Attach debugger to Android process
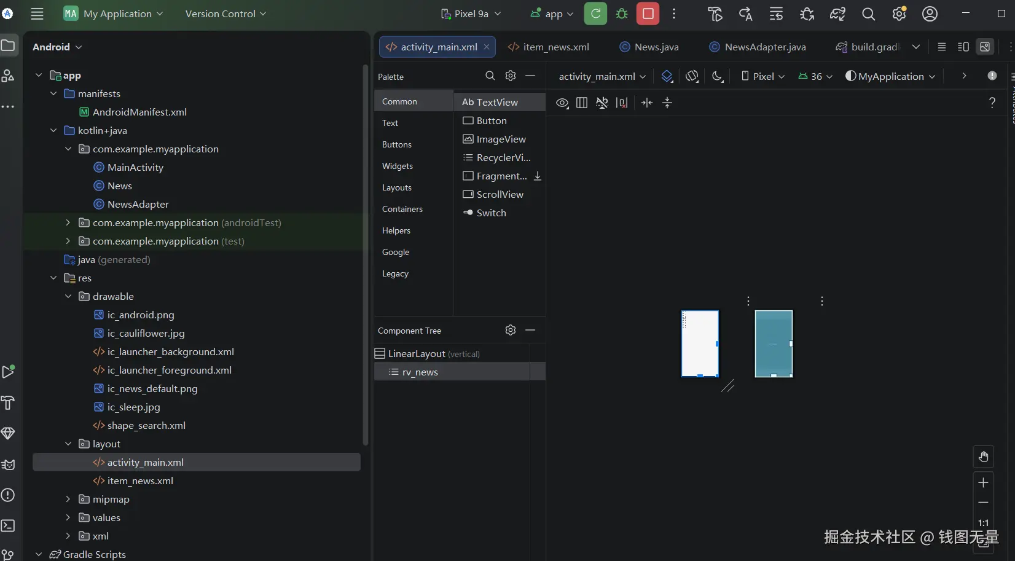Screen dimensions: 1015x561 click(807, 14)
